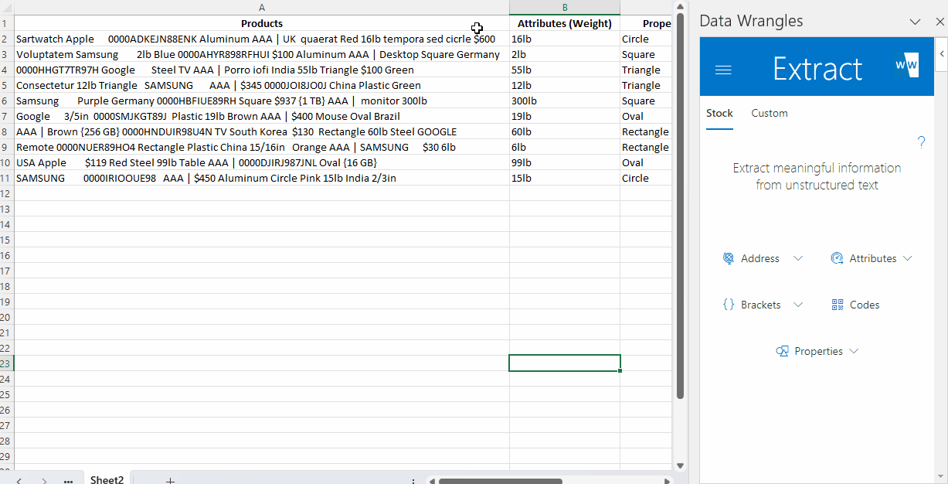This screenshot has width=948, height=484.
Task: Click the Products header cell
Action: [x=262, y=23]
